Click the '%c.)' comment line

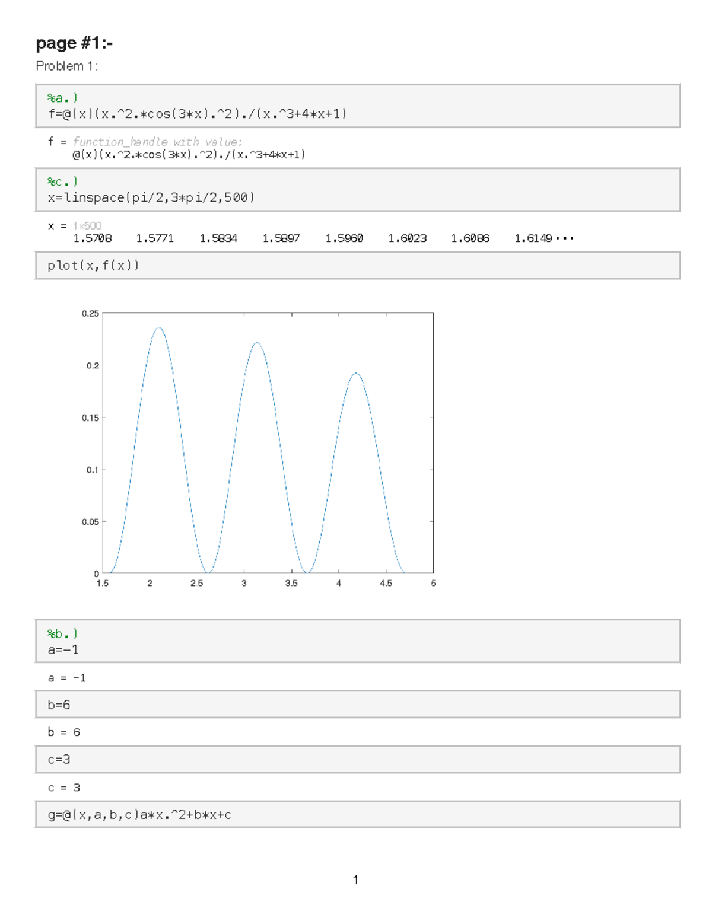coord(63,181)
